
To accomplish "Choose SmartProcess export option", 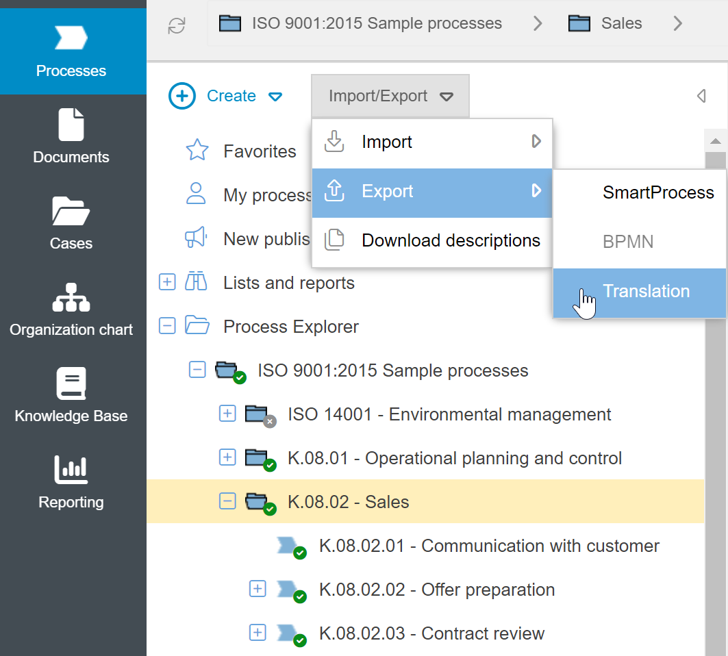I will point(658,193).
